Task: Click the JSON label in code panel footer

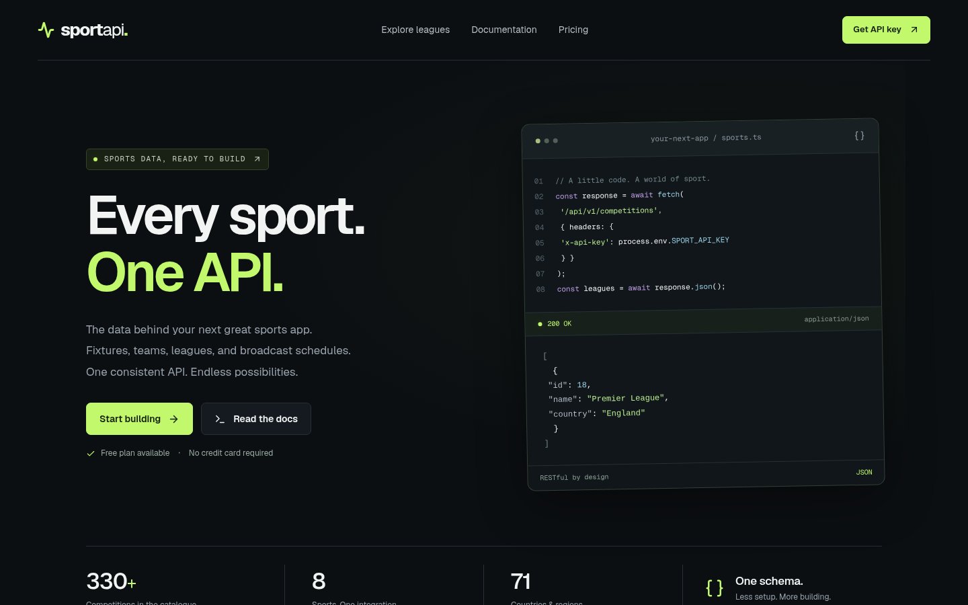Action: [864, 473]
